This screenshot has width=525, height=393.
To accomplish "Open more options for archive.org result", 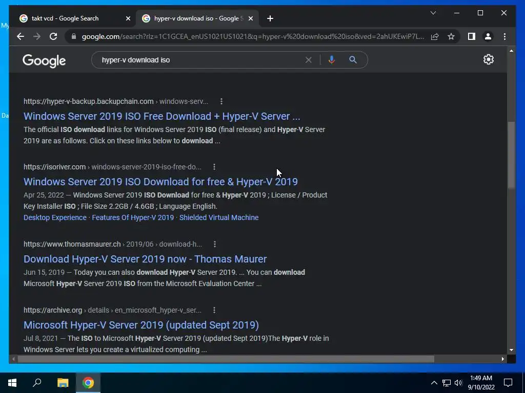I will tap(214, 310).
